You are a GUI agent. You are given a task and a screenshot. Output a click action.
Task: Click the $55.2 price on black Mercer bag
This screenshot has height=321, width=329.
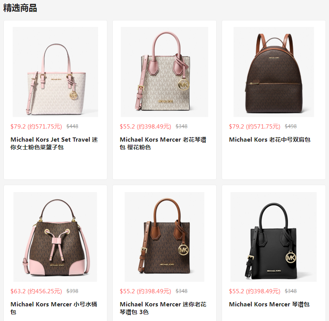tap(255, 291)
